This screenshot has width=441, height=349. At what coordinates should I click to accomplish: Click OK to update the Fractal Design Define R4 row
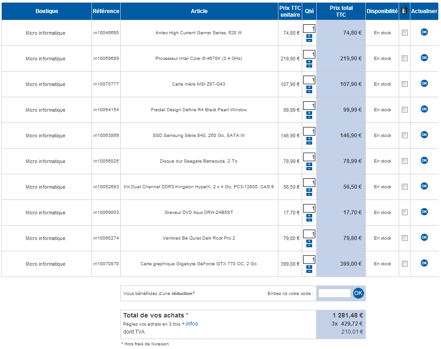[424, 109]
